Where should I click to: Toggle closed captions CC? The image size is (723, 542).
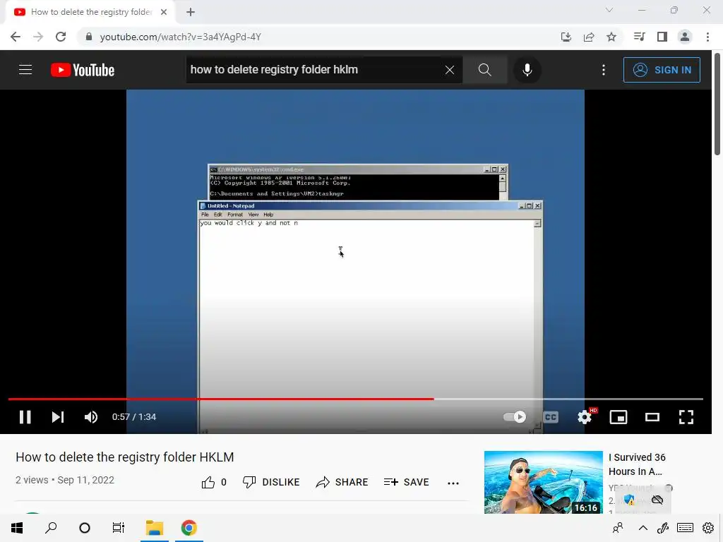(551, 417)
